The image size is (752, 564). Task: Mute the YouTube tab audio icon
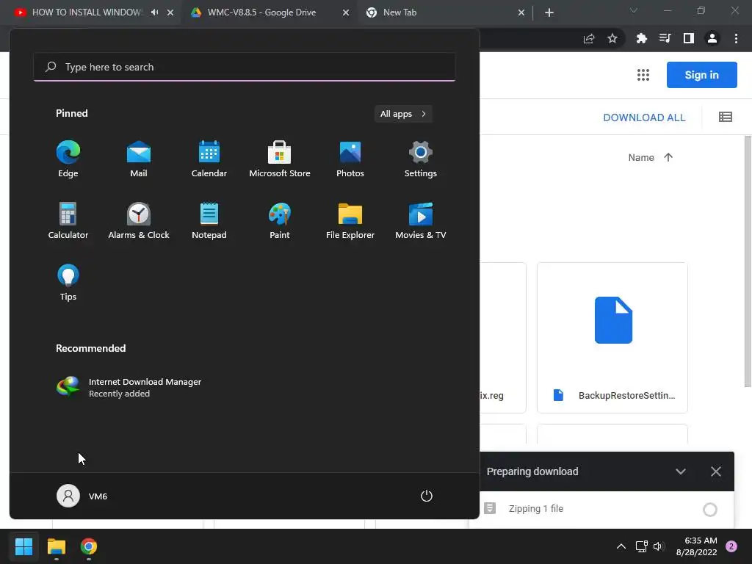154,12
